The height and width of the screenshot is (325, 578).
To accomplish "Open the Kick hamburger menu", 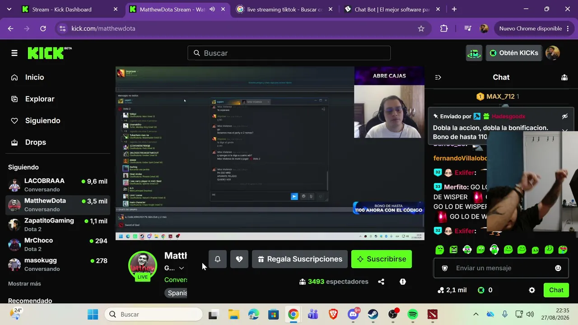I will pyautogui.click(x=14, y=53).
